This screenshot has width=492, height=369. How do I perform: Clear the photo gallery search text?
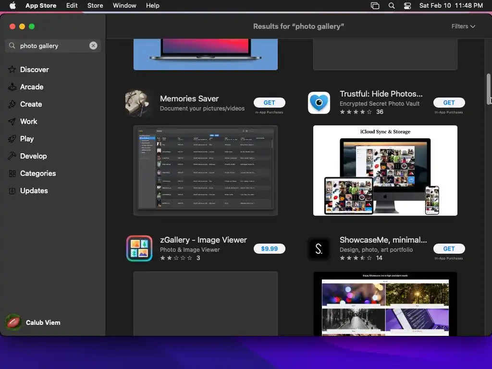coord(93,46)
